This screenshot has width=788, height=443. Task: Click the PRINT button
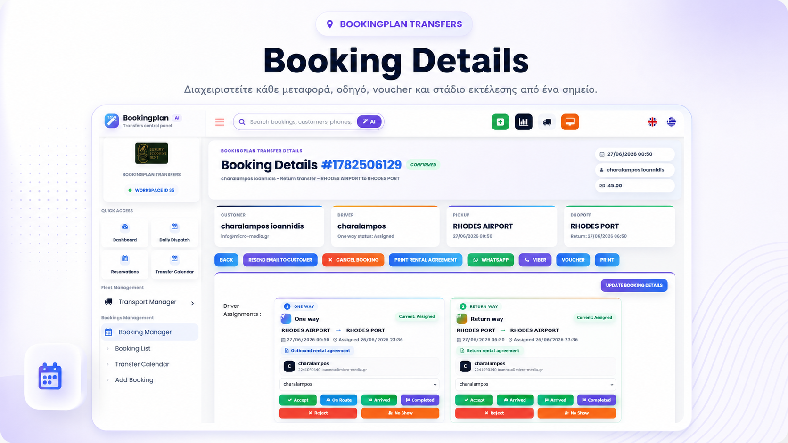tap(607, 260)
